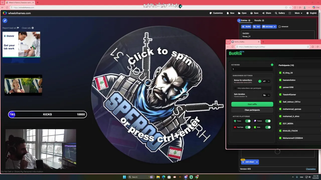321x180 pixels.
Task: Open a new tab in BotRix window
Action: click(x=263, y=42)
